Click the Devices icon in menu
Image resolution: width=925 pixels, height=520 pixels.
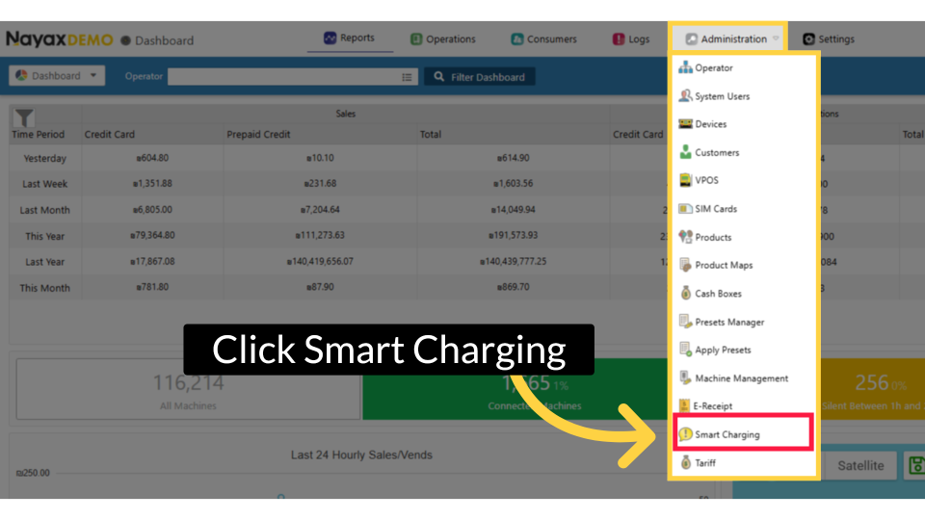tap(685, 124)
